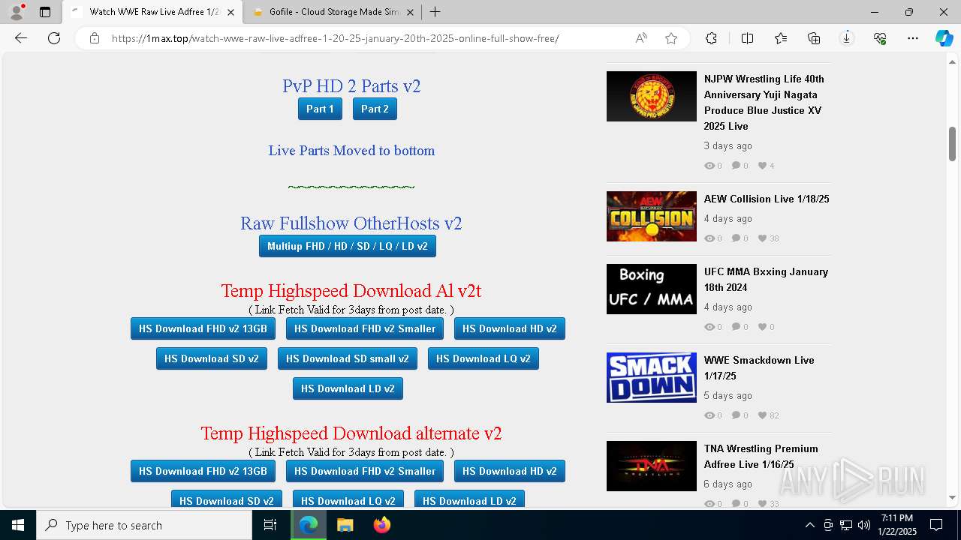Toggle Split screen icon
The height and width of the screenshot is (540, 961).
[747, 38]
